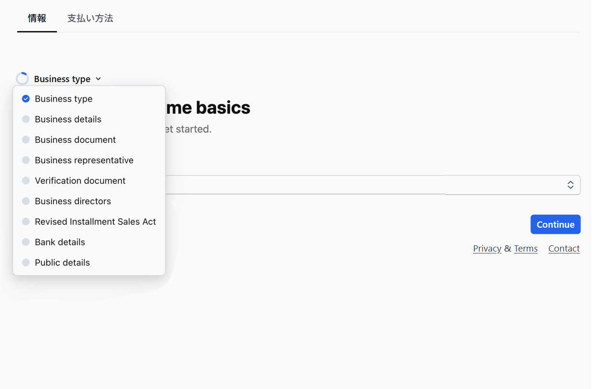Select the Business representative step
The image size is (592, 389).
pos(84,160)
